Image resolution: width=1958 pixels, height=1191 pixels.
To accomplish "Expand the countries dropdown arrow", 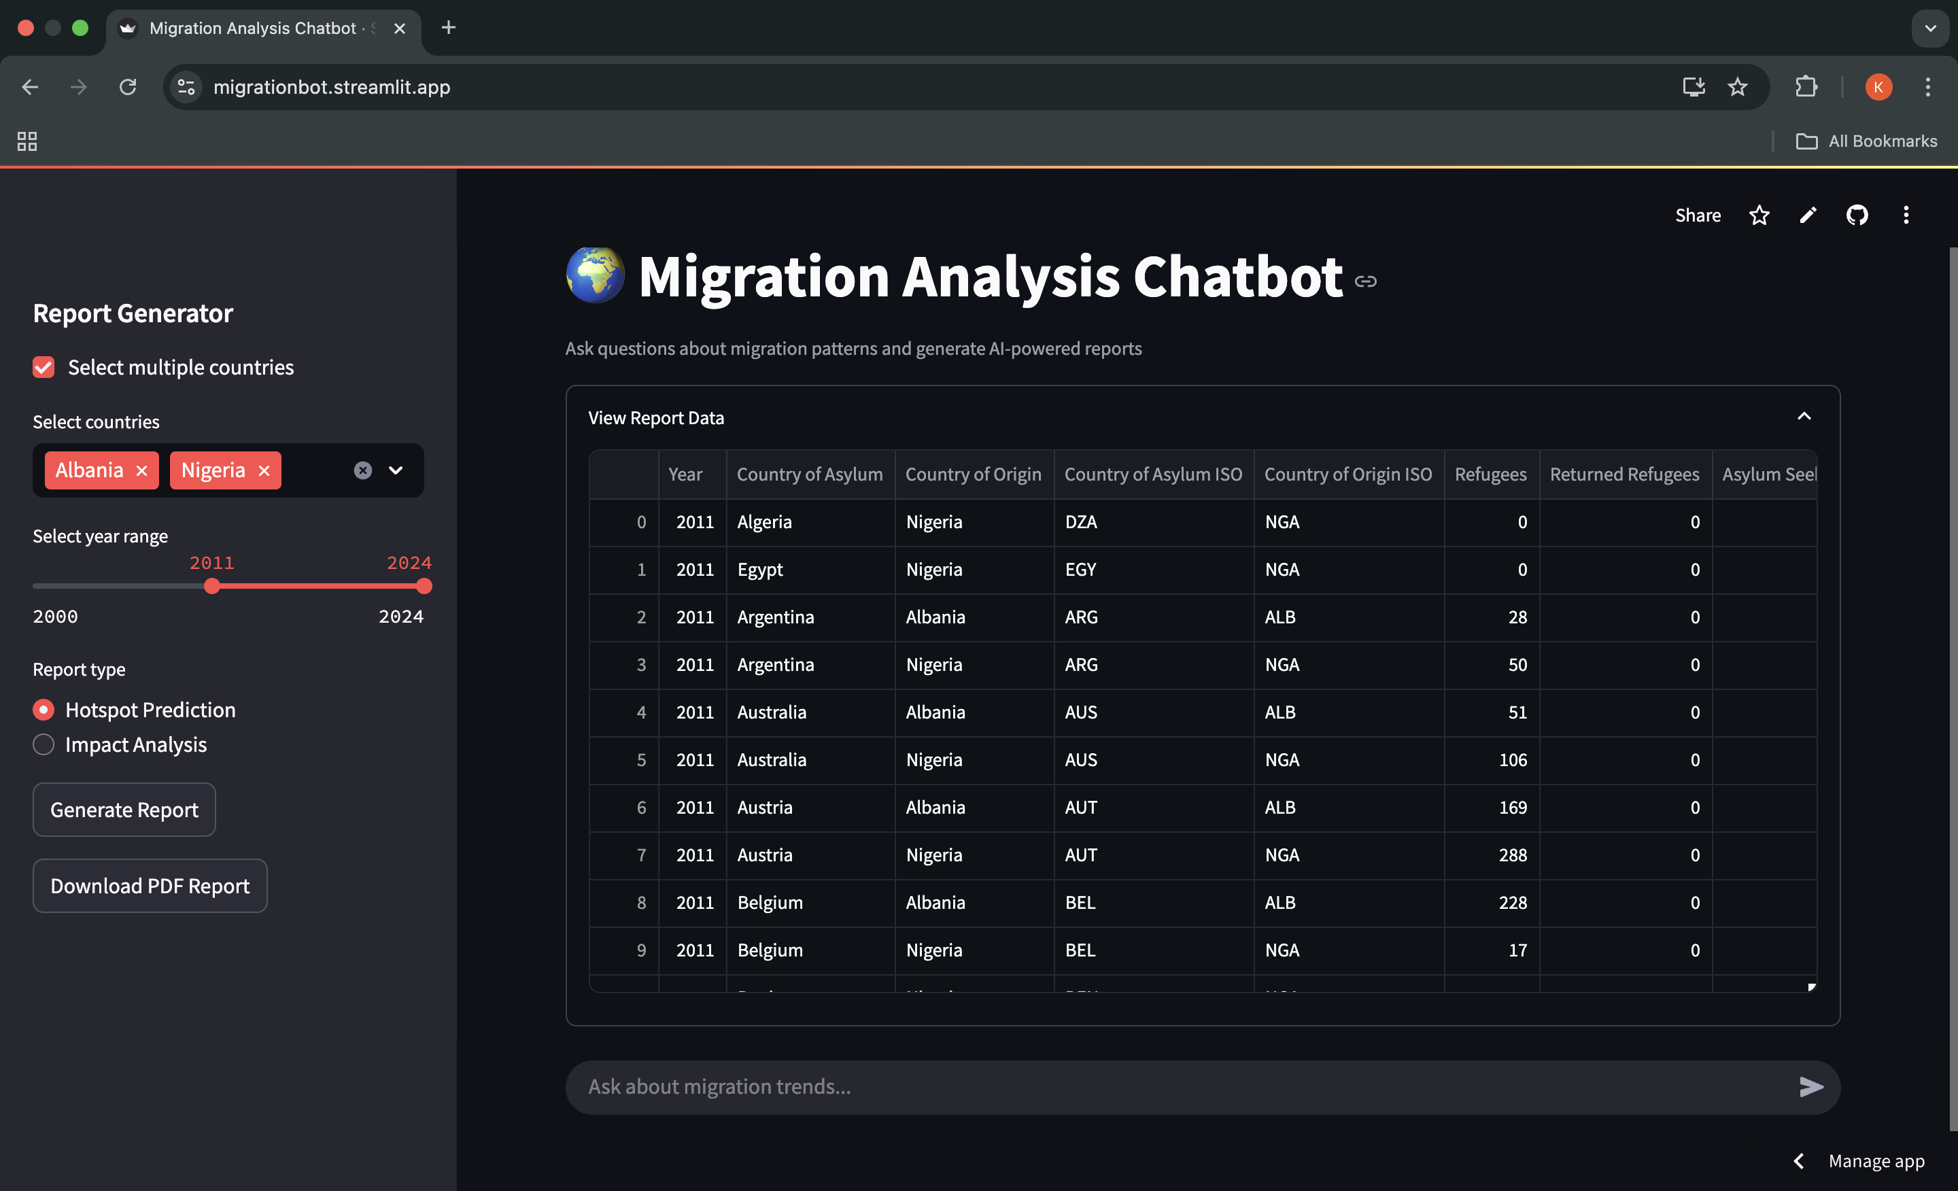I will [x=396, y=470].
